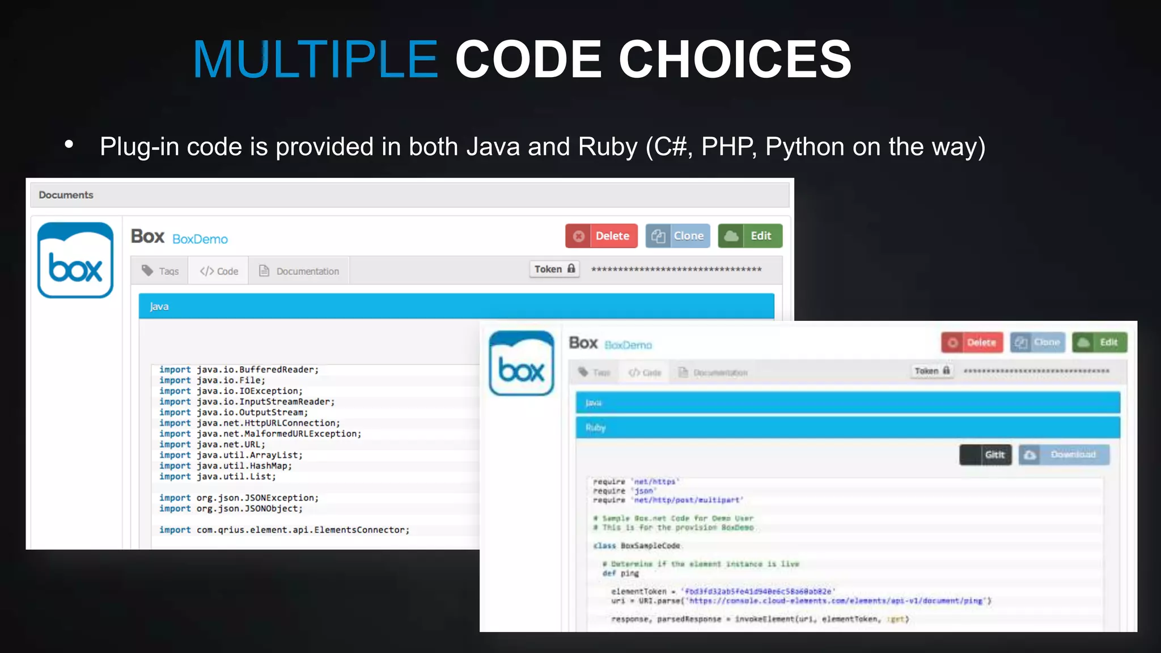Open the Code tab in the Java window
Screen dimensions: 1161x653
pos(219,271)
